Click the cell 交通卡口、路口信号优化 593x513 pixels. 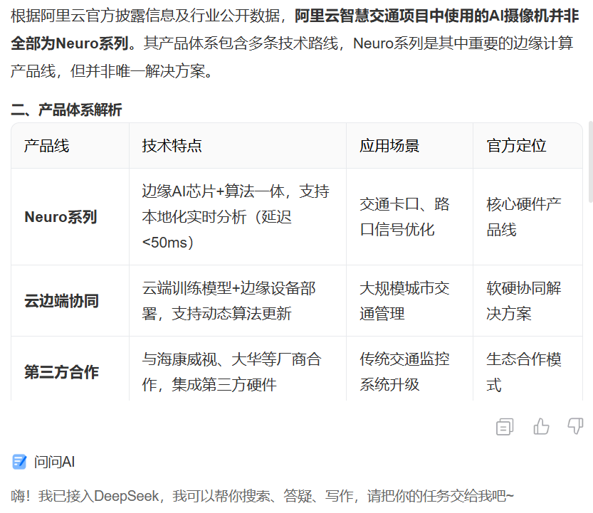coord(409,216)
